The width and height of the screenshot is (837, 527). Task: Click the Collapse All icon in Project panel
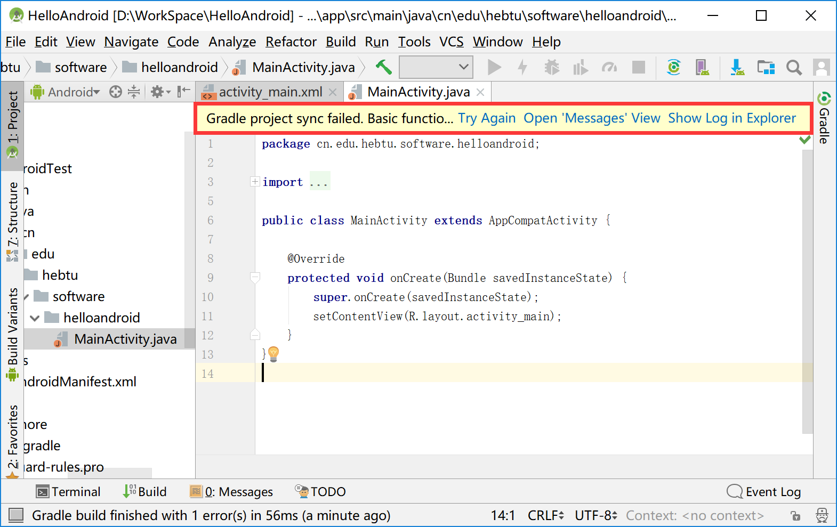(x=134, y=92)
